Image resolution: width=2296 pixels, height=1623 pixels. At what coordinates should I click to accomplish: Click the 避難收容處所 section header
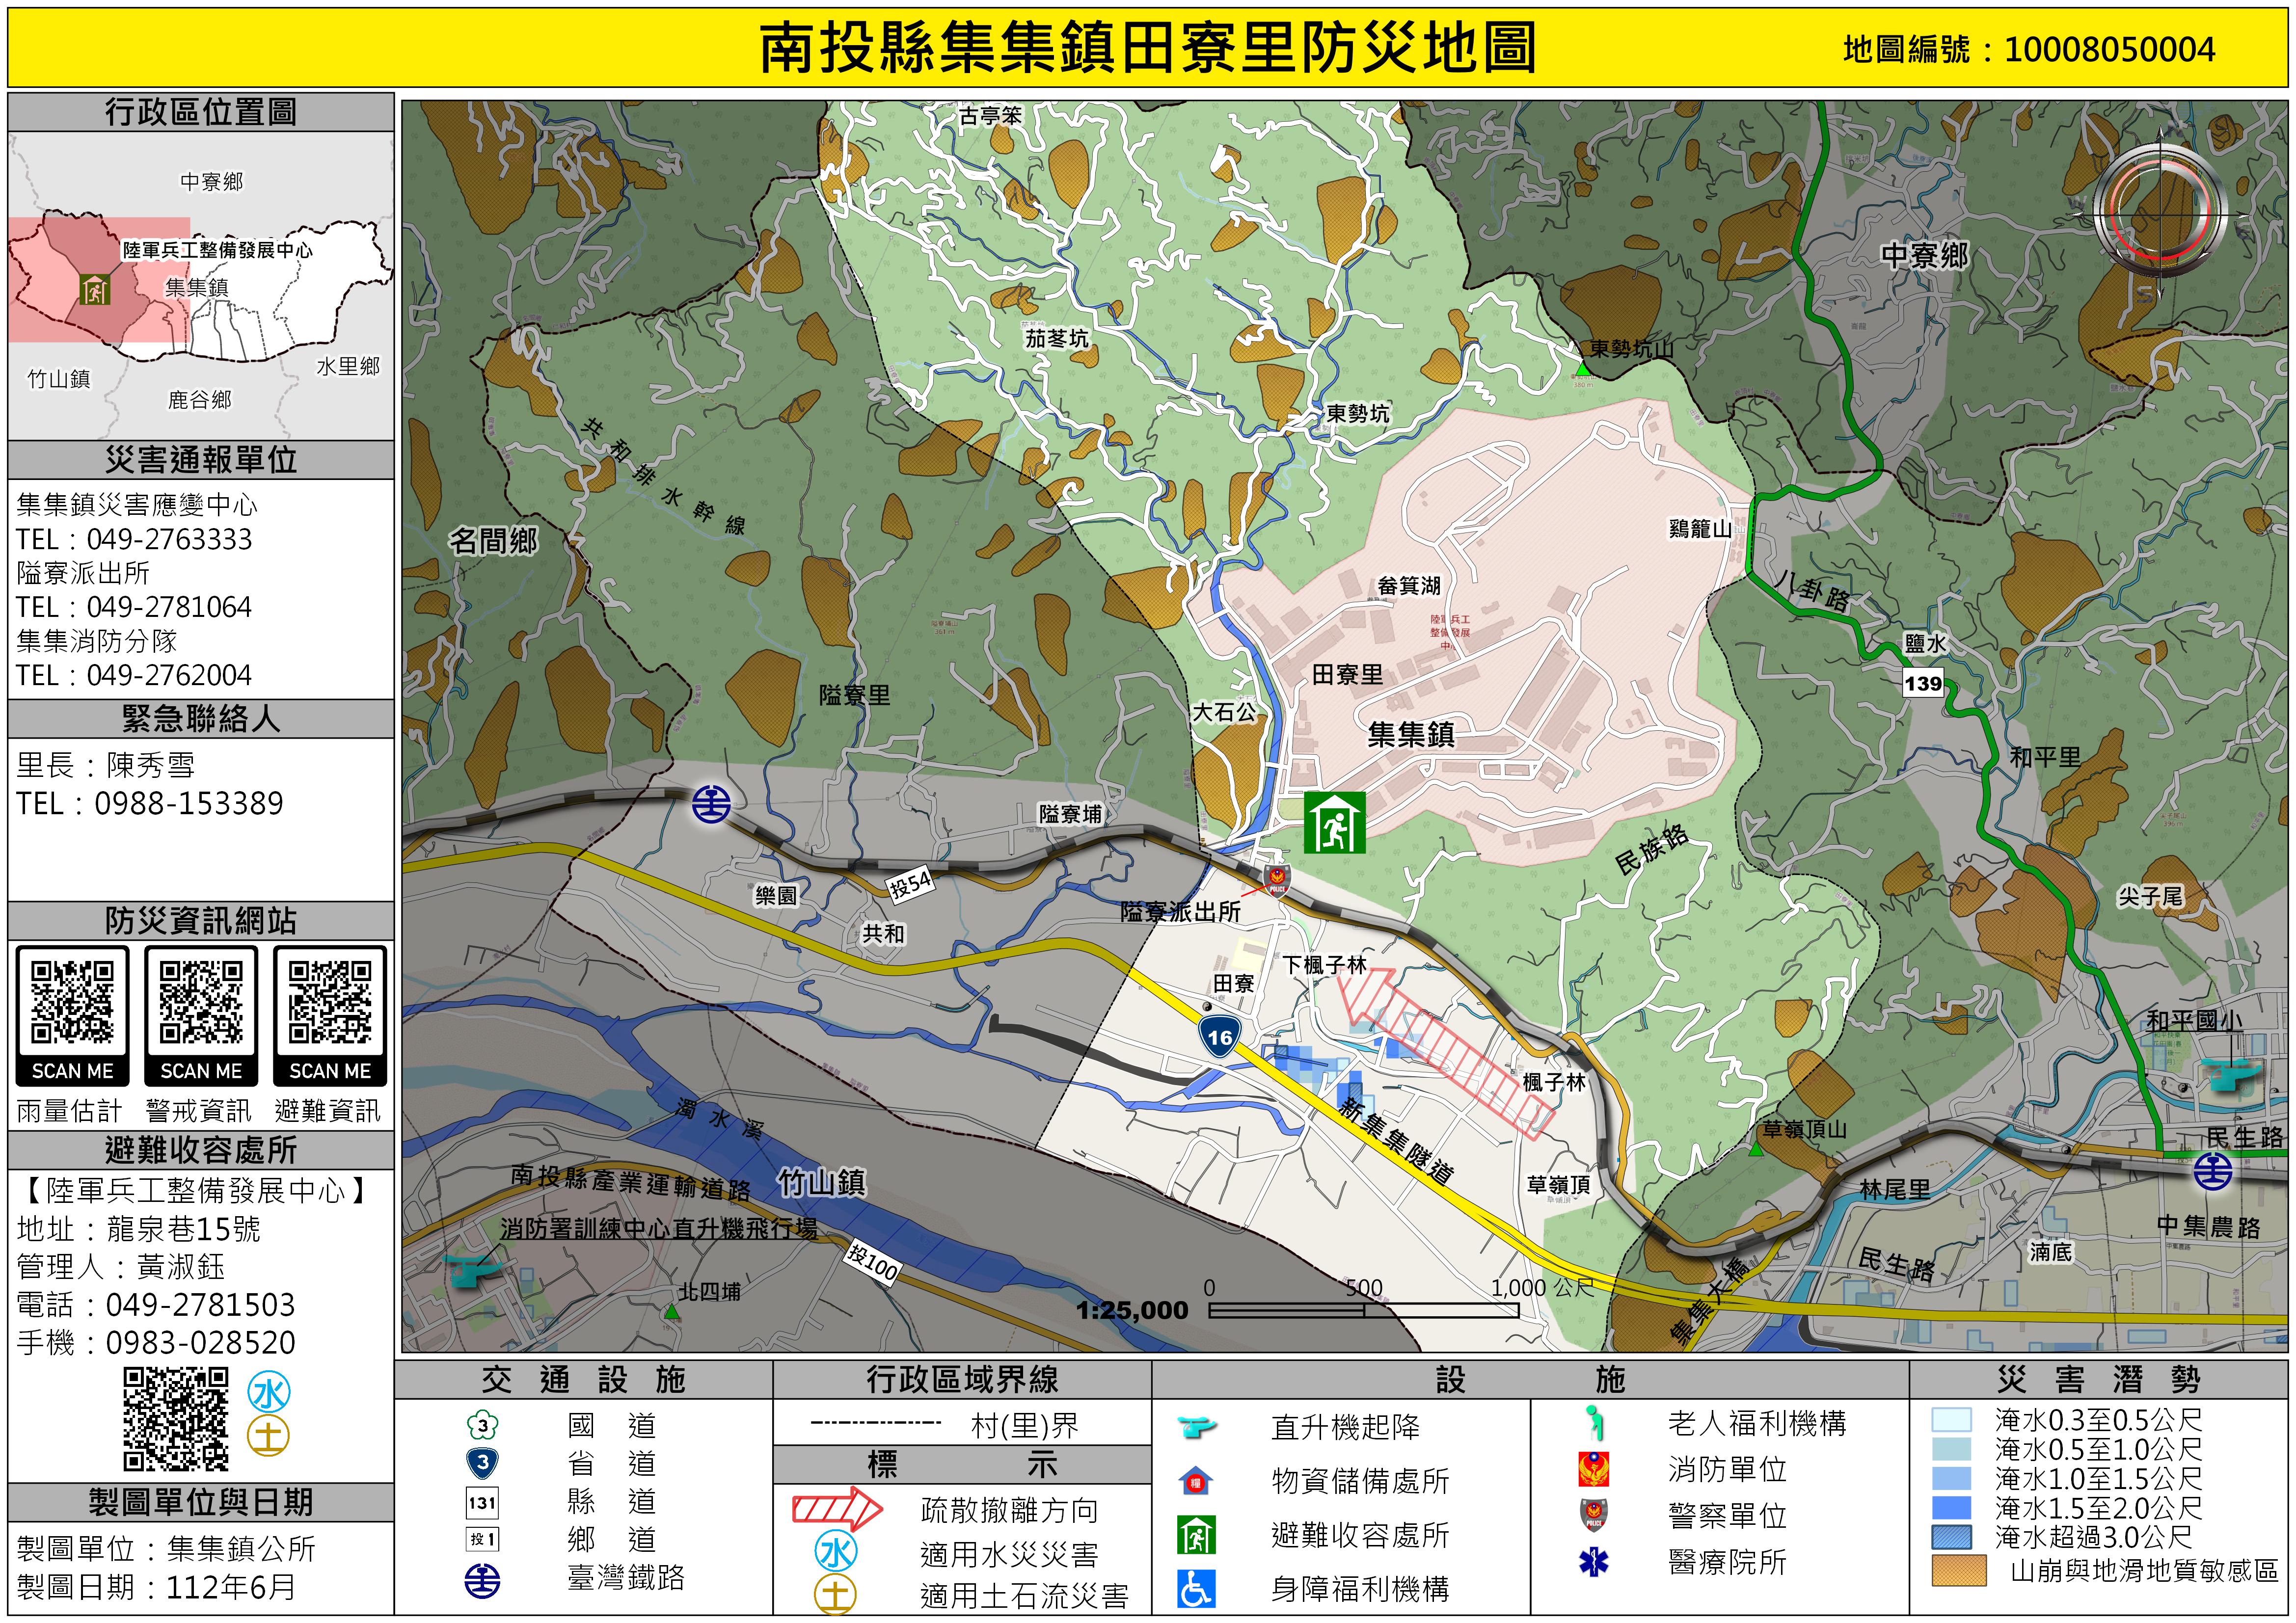coord(201,1150)
